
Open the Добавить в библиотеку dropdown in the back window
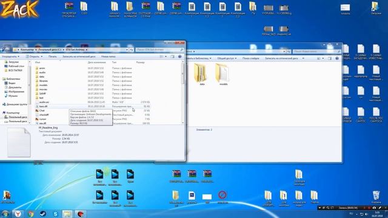click(x=199, y=58)
